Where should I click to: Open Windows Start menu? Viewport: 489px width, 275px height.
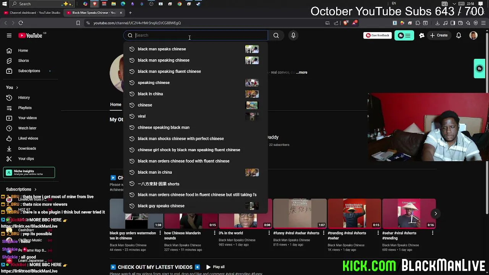click(x=4, y=4)
